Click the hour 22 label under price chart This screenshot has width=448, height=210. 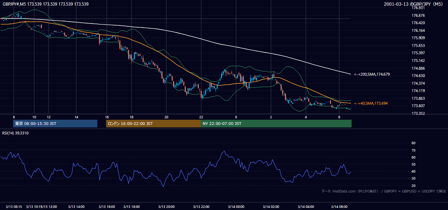click(201, 117)
